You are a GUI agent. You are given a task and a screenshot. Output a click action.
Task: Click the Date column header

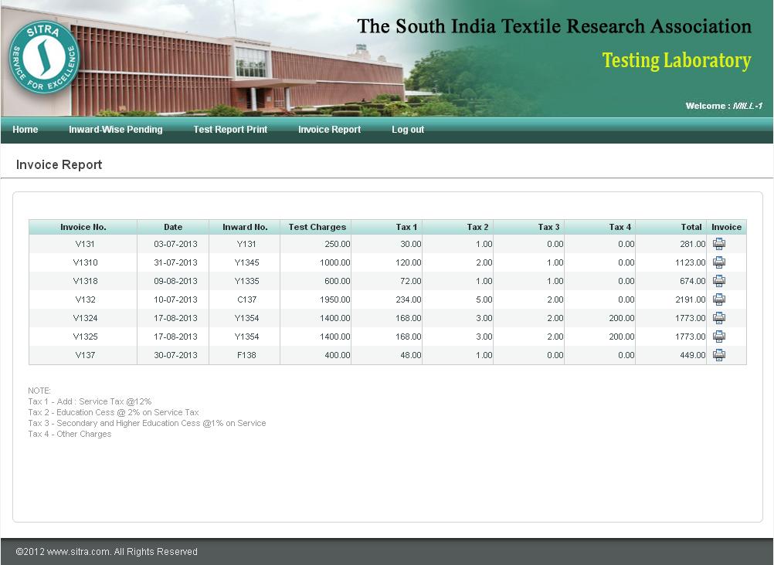pos(173,227)
